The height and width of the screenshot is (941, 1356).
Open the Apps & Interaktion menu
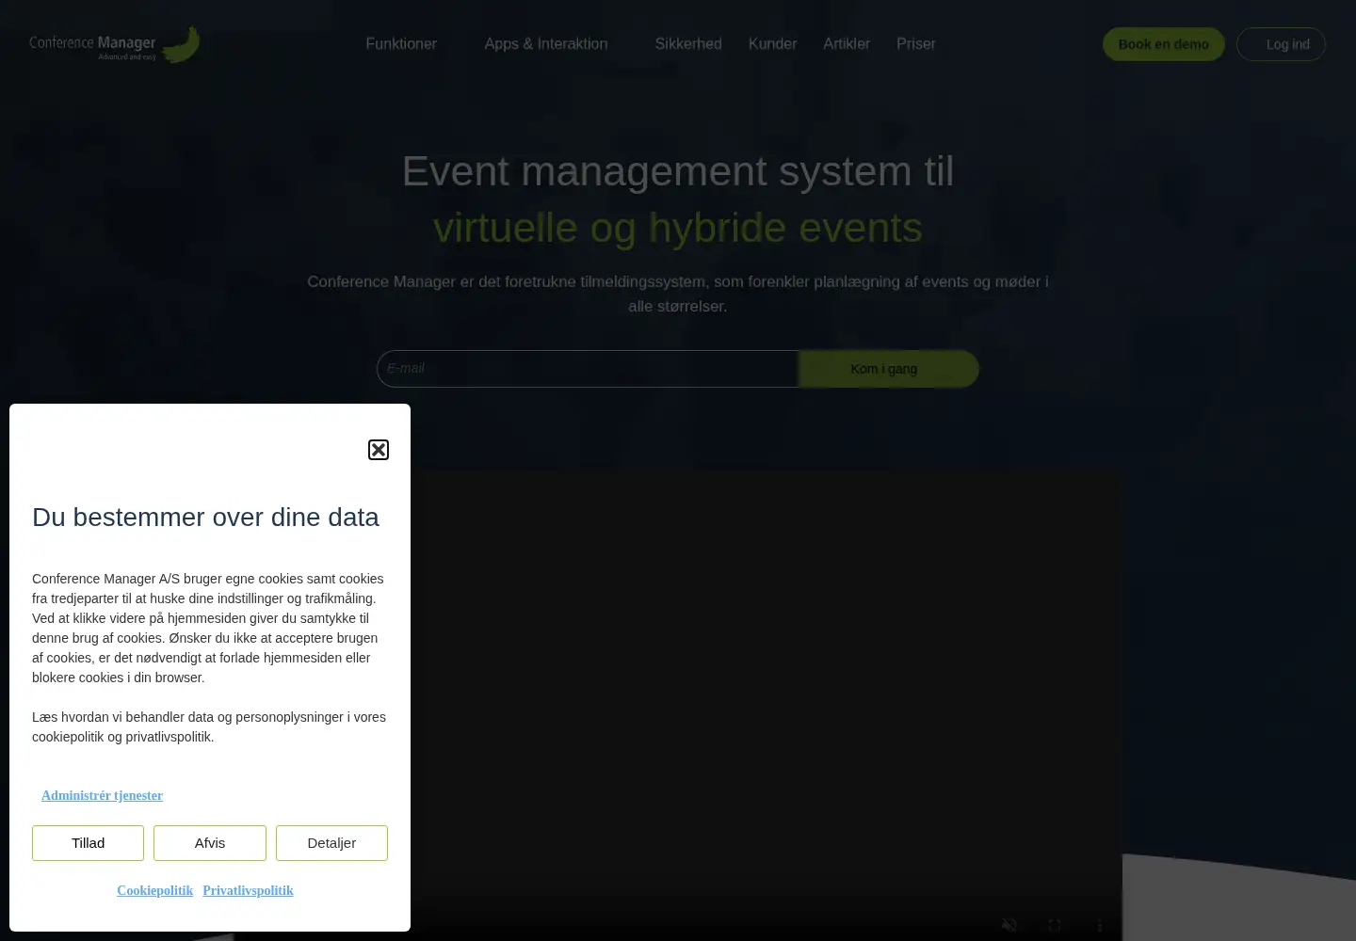[546, 44]
